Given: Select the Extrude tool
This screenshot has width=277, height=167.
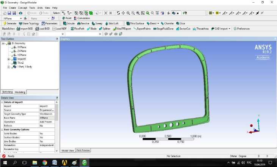Looking at the screenshot, I should point(69,23).
